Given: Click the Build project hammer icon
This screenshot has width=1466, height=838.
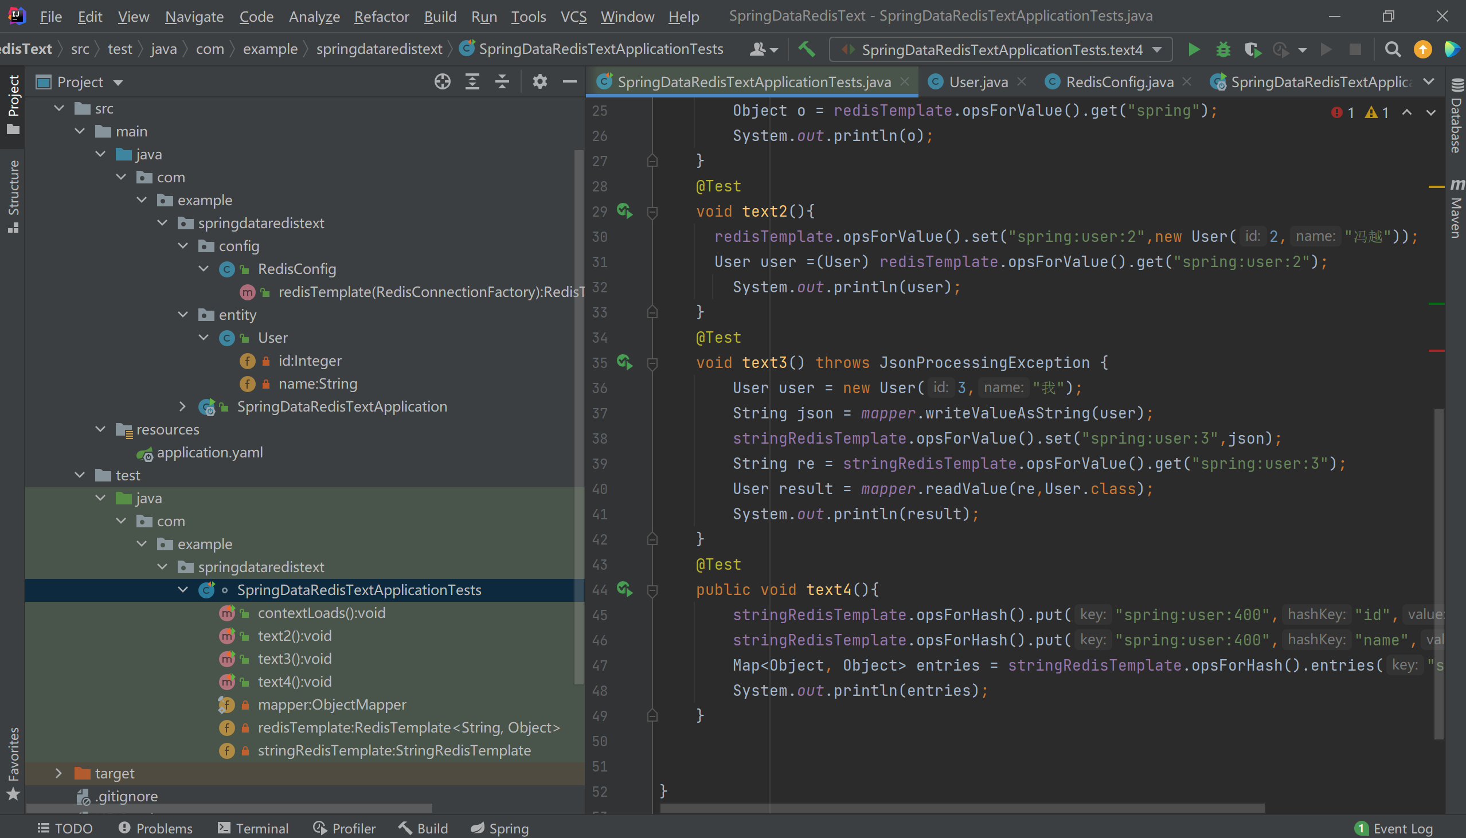Looking at the screenshot, I should (x=807, y=49).
